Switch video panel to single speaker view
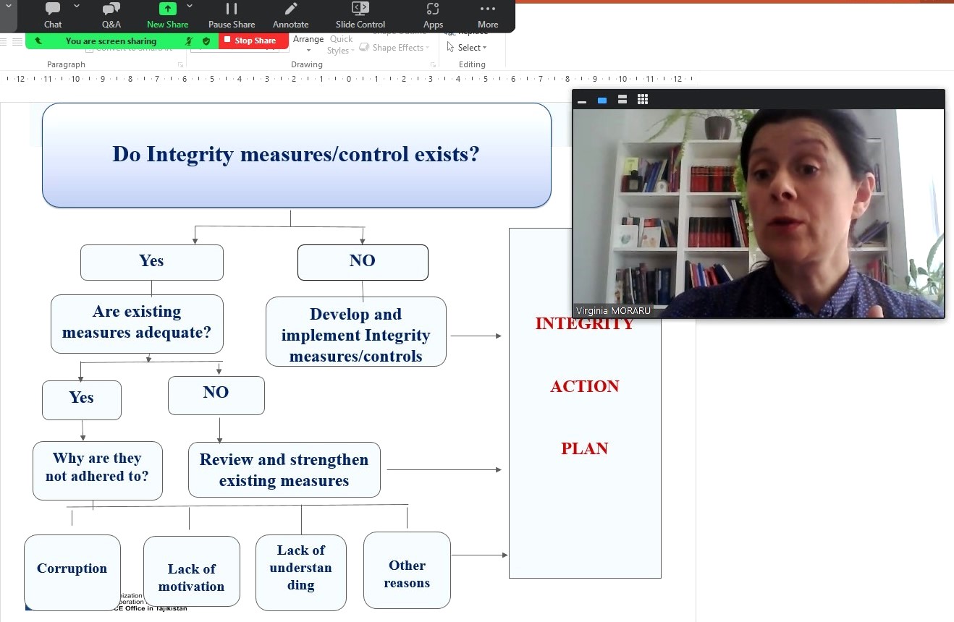 602,101
